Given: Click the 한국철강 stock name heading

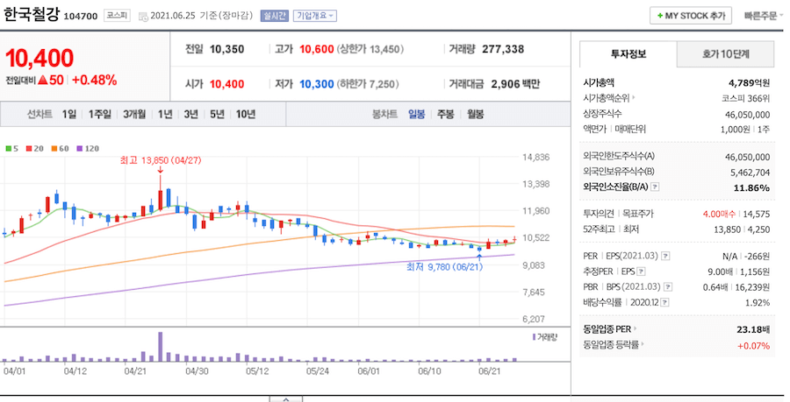Looking at the screenshot, I should click(x=32, y=14).
